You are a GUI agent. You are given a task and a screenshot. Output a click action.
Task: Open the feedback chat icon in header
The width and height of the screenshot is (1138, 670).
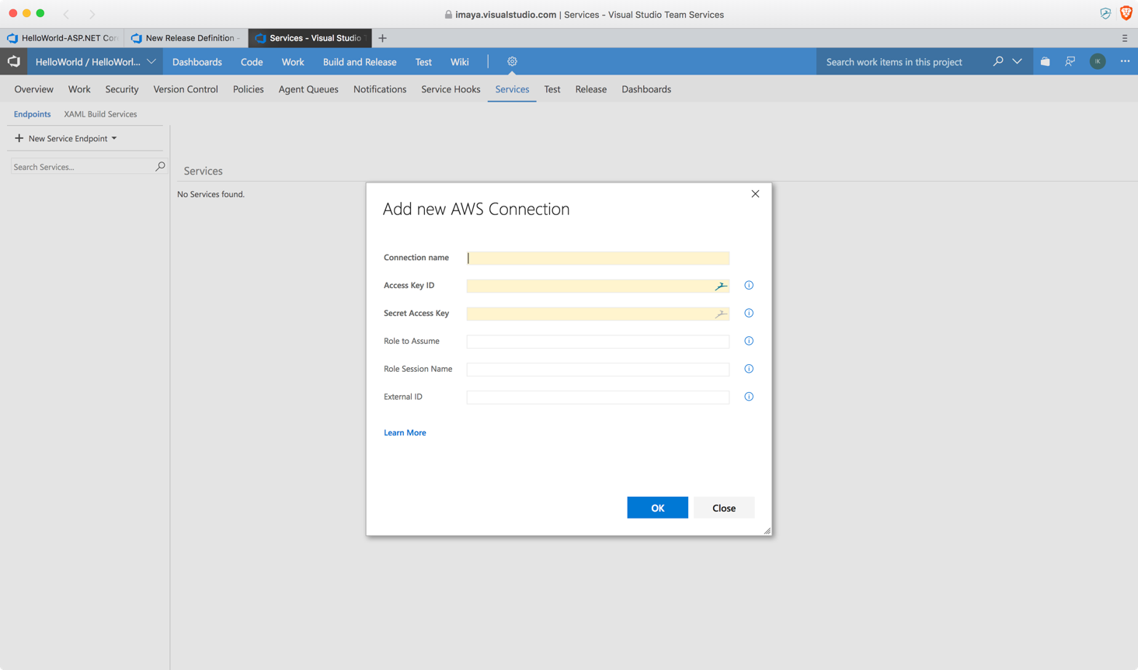(1070, 61)
